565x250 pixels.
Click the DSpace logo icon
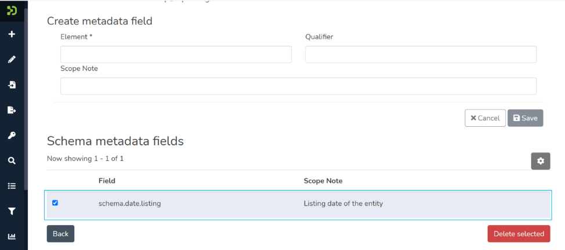point(12,10)
